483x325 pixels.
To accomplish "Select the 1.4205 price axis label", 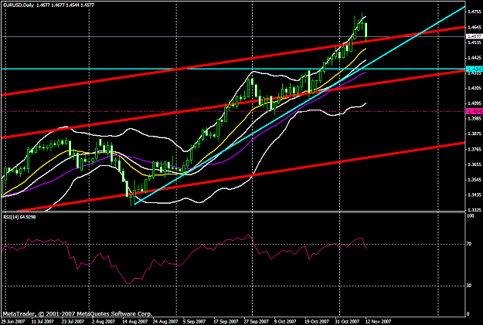I will pos(474,88).
